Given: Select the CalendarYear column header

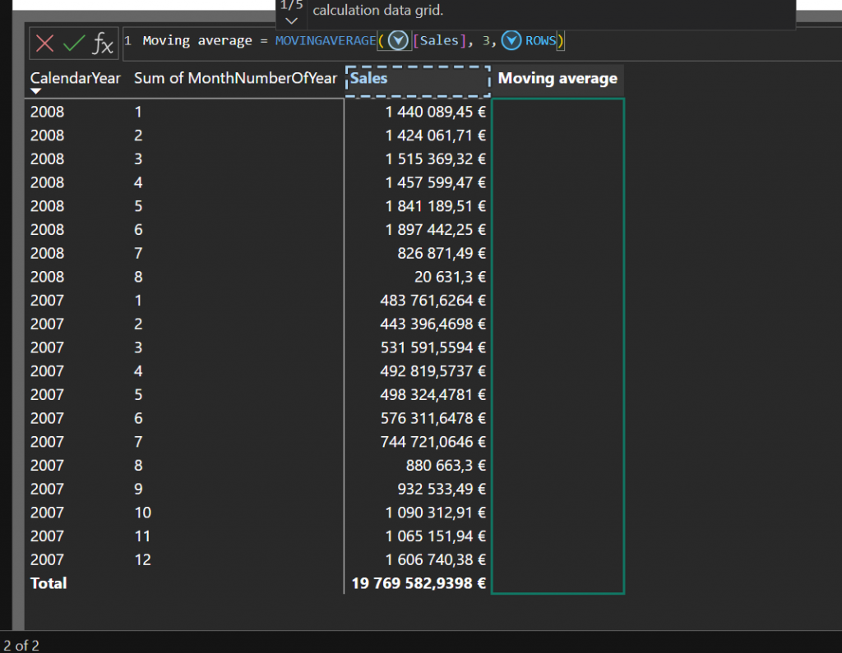Looking at the screenshot, I should [75, 79].
